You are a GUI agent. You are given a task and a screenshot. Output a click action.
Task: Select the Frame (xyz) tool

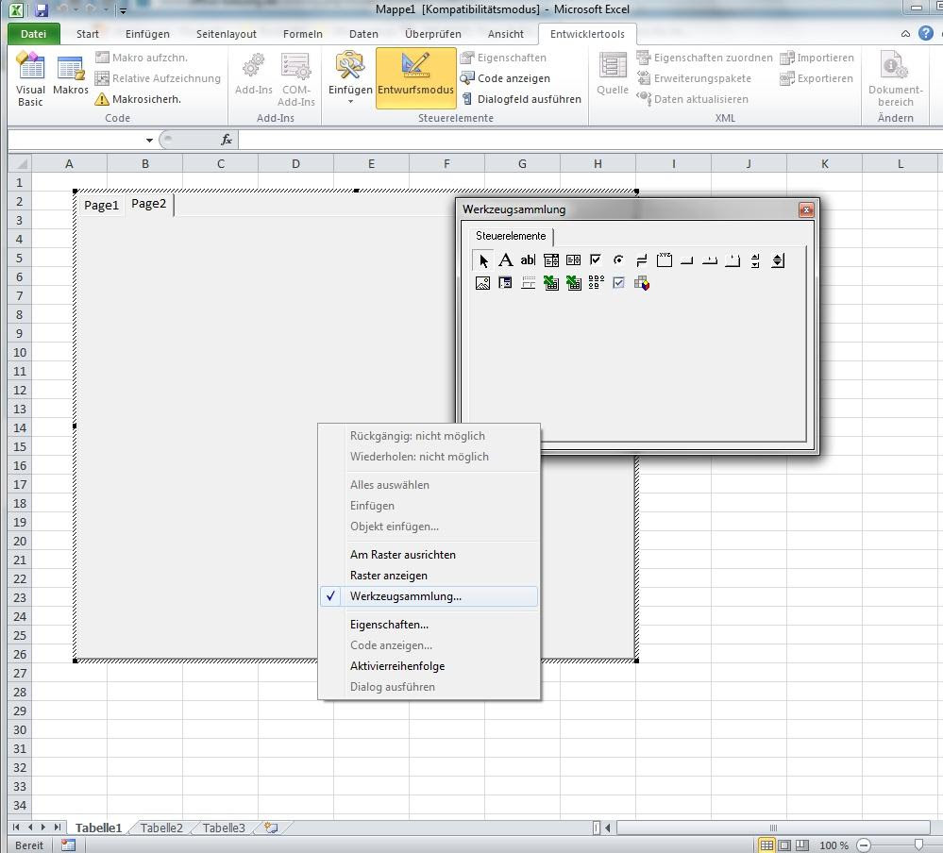click(664, 260)
